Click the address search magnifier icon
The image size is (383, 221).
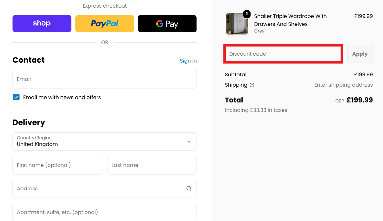189,189
